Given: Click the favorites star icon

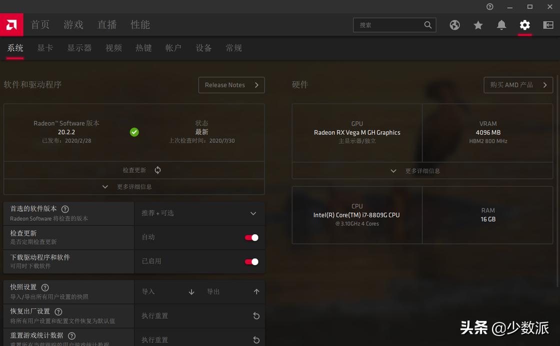Looking at the screenshot, I should (478, 24).
